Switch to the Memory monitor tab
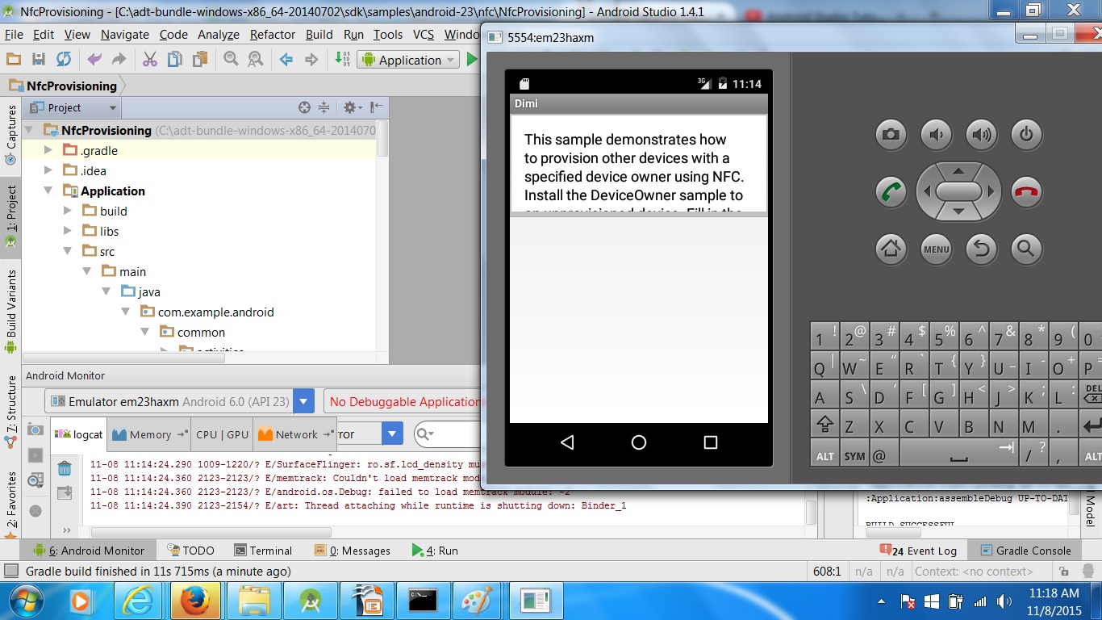 [149, 434]
